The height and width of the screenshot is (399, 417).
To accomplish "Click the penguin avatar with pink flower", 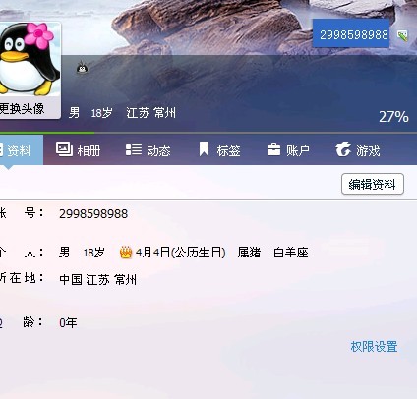I will click(x=30, y=59).
